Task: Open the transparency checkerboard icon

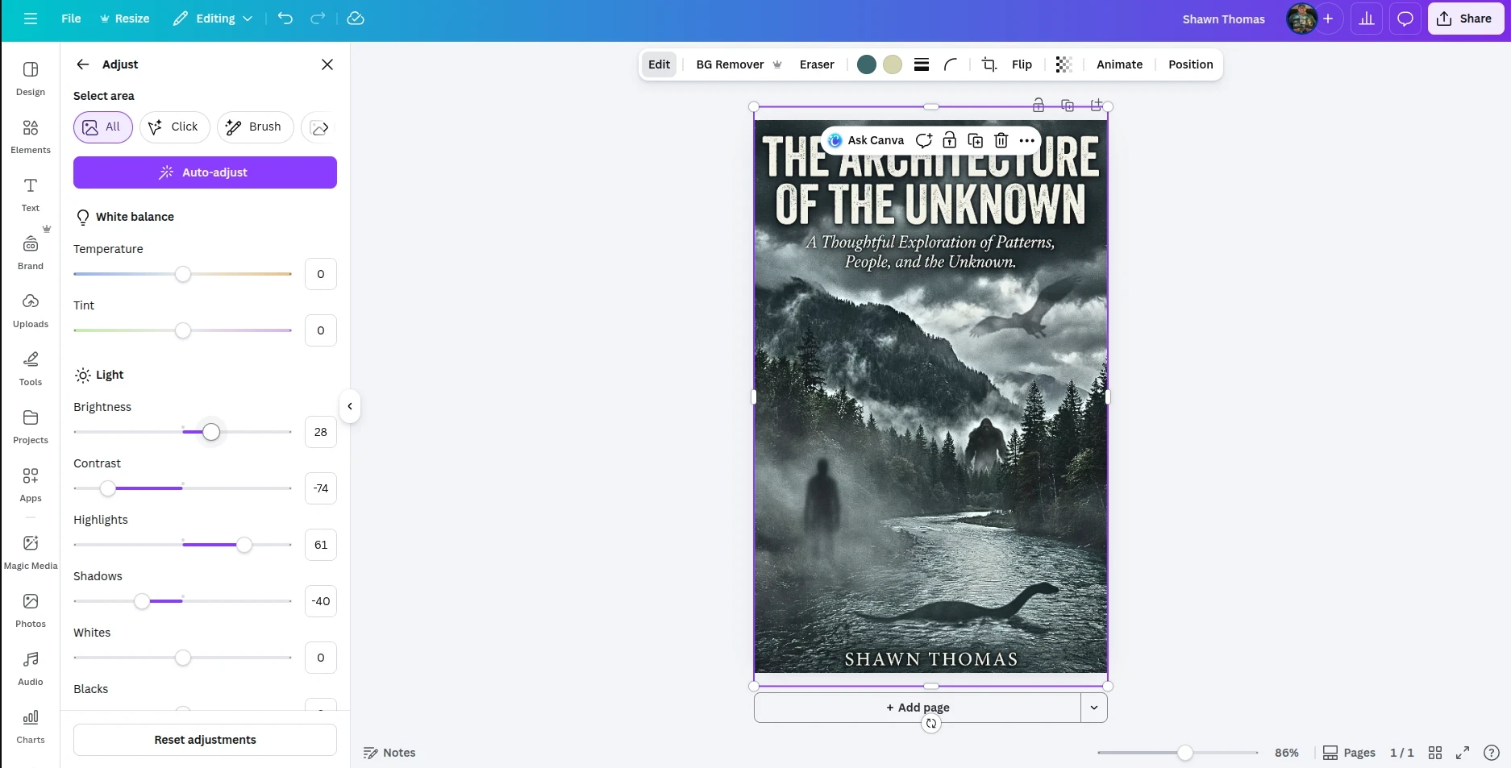Action: [x=1064, y=64]
